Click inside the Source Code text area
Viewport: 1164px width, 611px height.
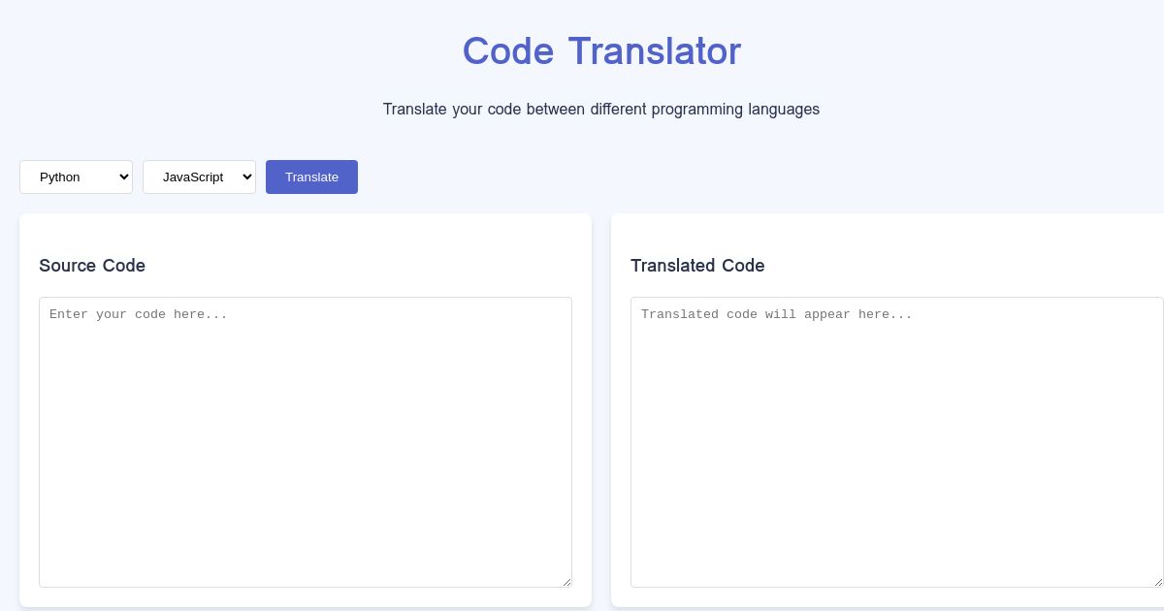pos(306,441)
